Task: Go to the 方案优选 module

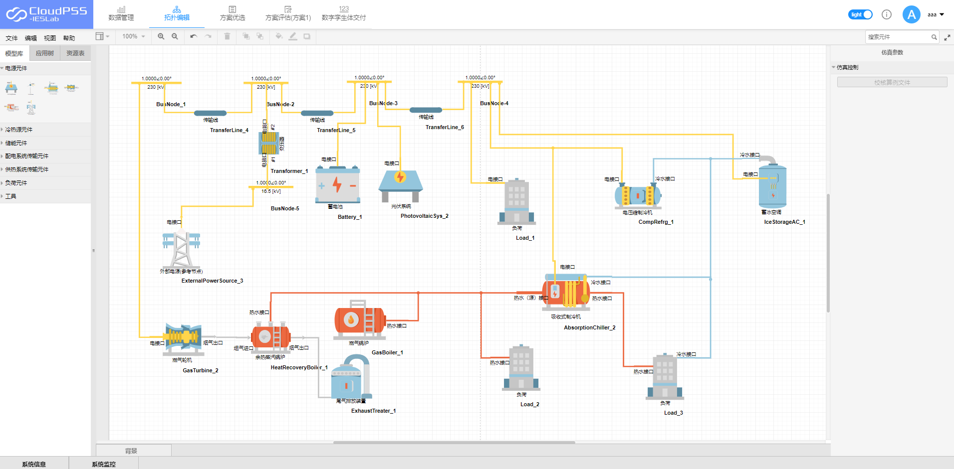Action: 233,13
